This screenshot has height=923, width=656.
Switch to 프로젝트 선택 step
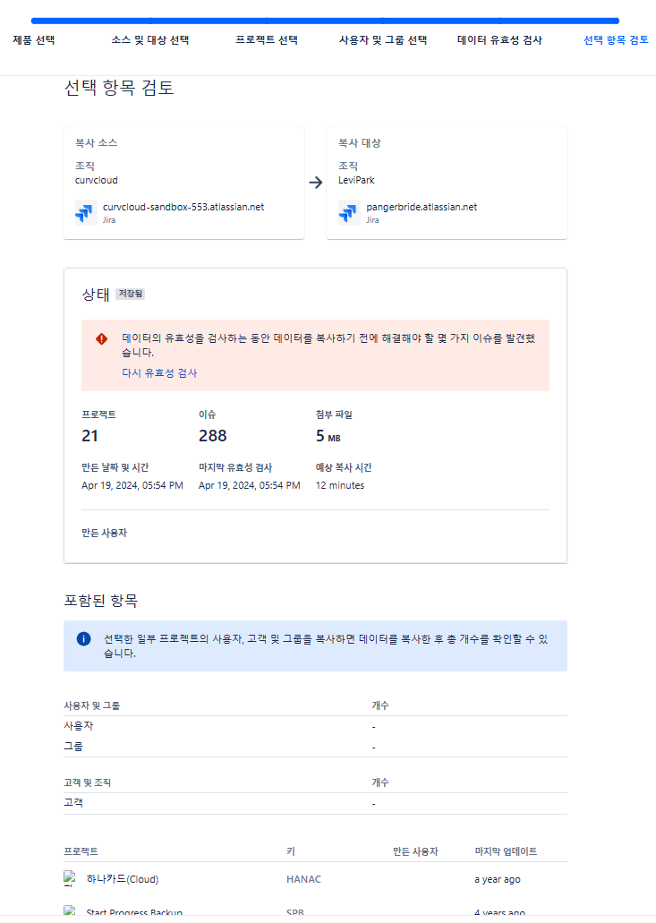tap(267, 40)
